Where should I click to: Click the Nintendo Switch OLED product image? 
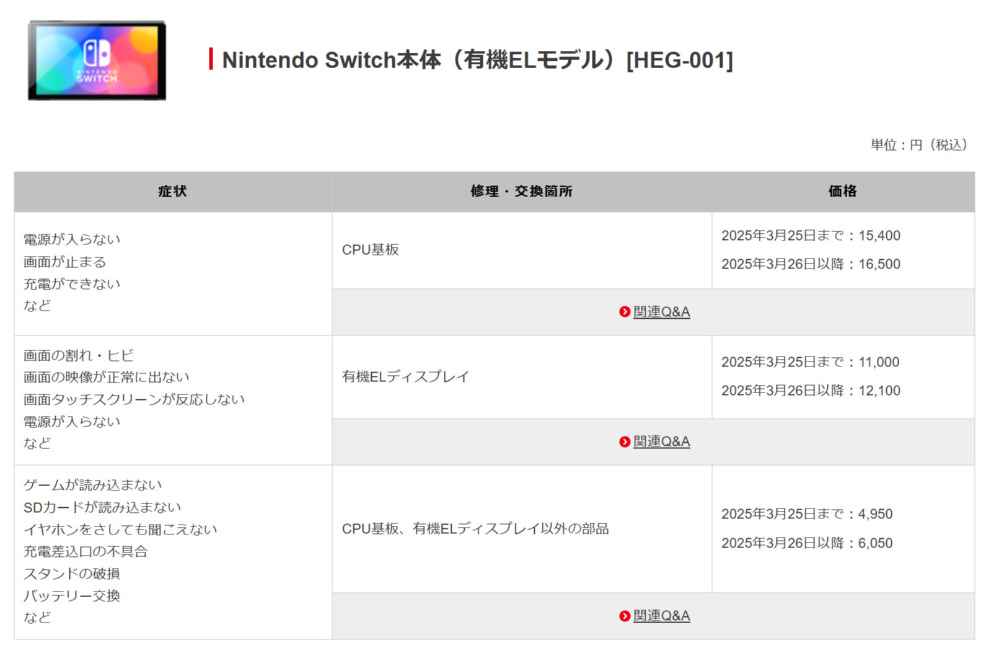coord(97,61)
